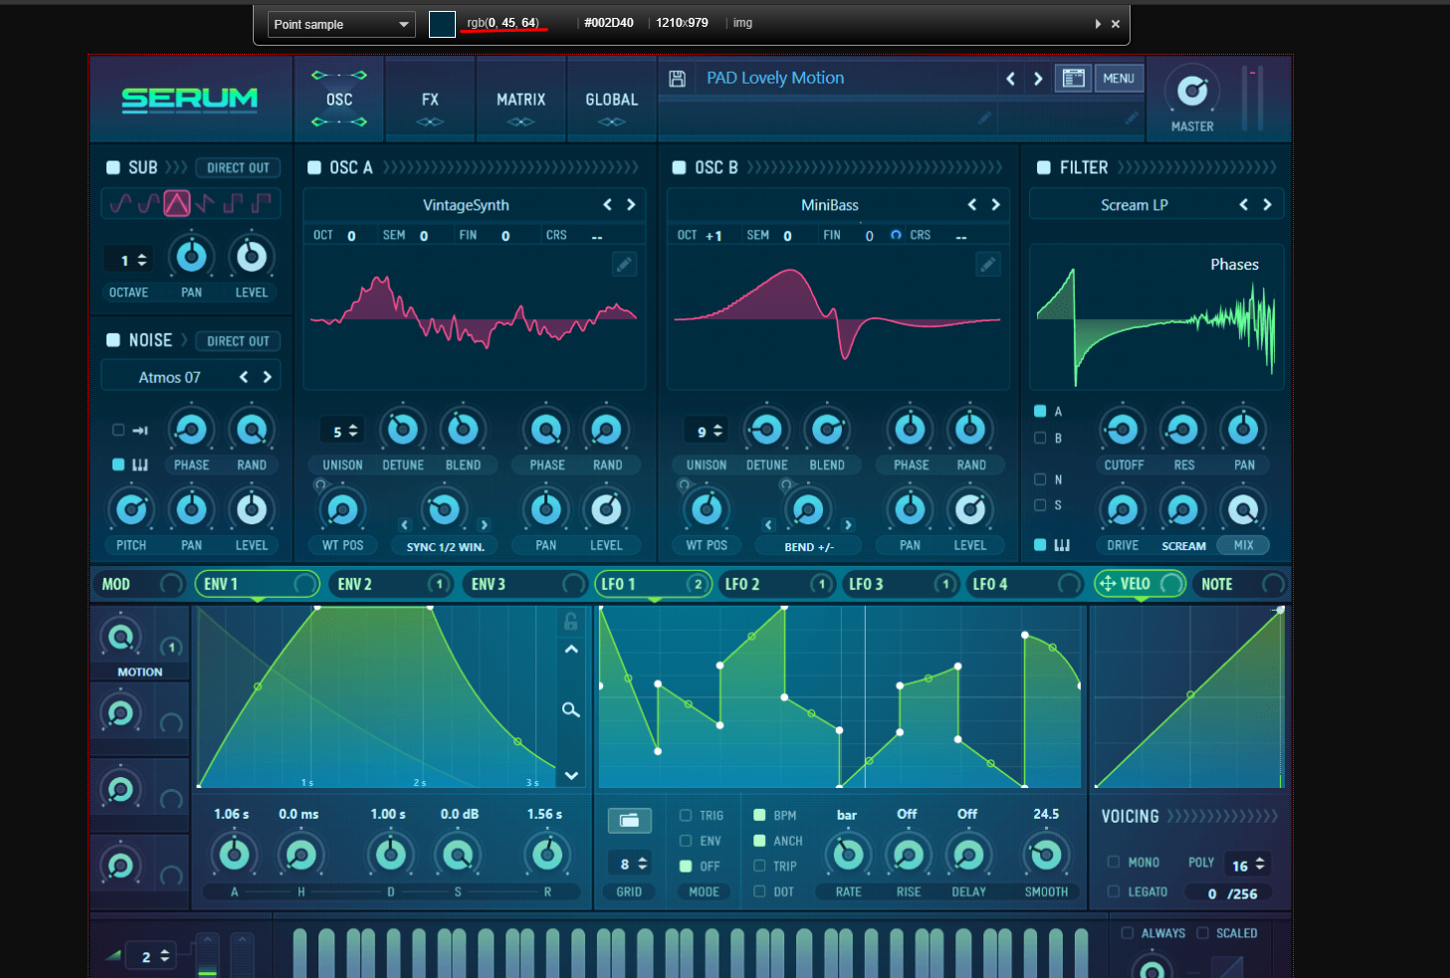Load the next preset arrow
The width and height of the screenshot is (1450, 978).
[x=1038, y=79]
